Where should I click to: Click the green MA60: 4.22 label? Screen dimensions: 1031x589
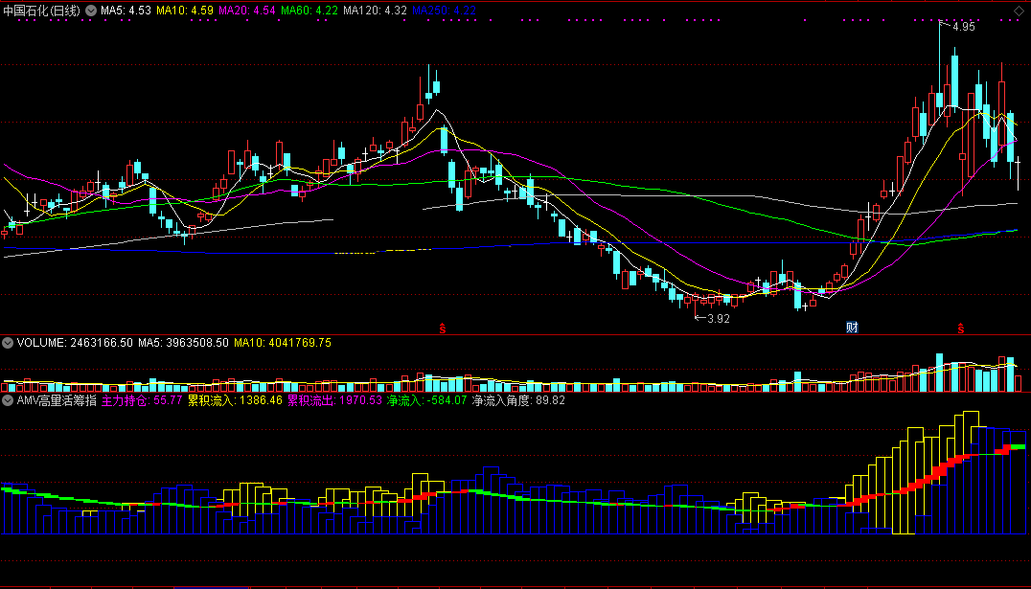coord(309,11)
